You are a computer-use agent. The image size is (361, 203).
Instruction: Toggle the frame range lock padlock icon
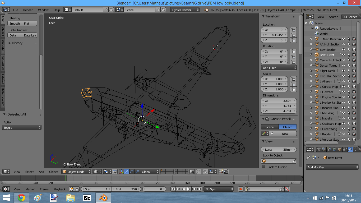[x=77, y=189]
